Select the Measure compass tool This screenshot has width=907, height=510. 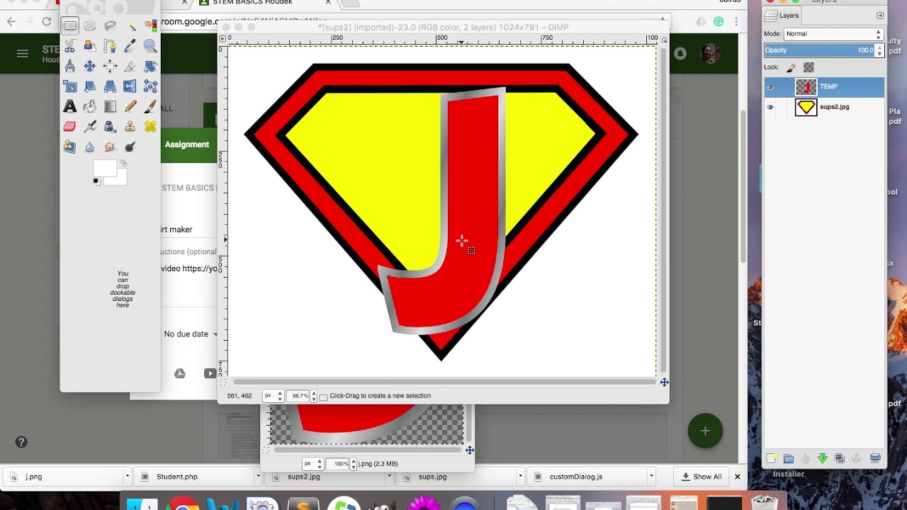[x=69, y=66]
